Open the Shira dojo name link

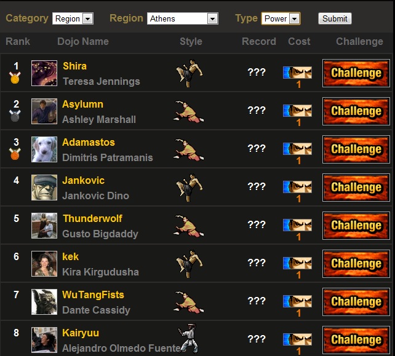74,66
